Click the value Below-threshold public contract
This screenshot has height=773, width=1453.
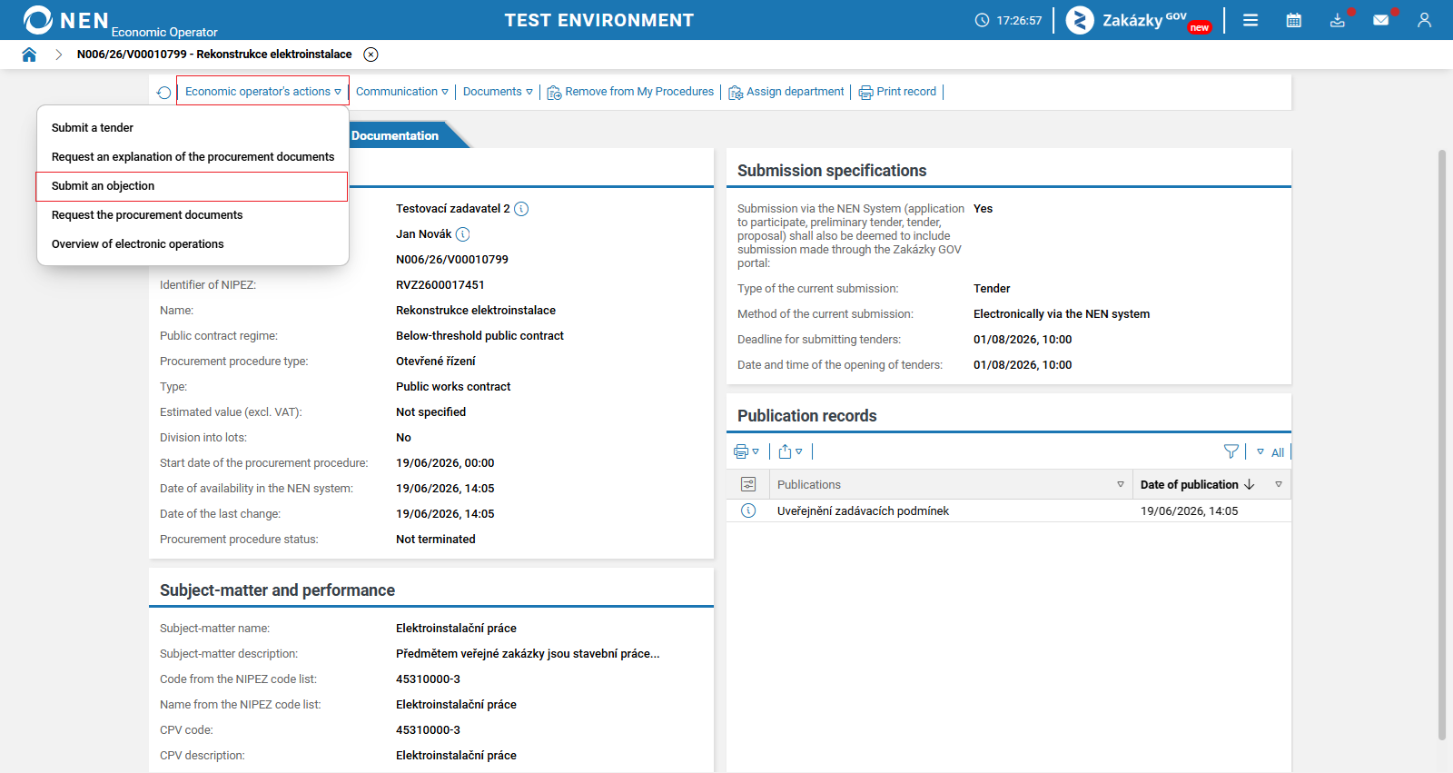479,336
